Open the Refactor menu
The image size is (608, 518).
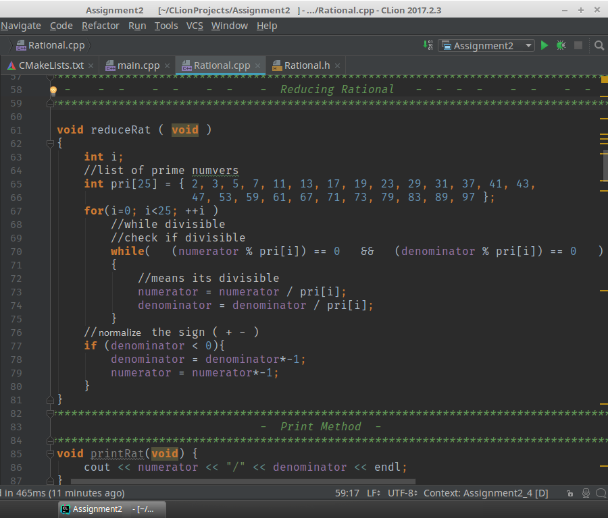(x=101, y=26)
